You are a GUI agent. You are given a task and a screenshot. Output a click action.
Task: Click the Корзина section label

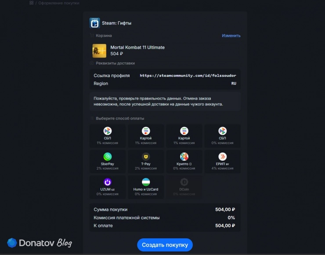coord(104,35)
